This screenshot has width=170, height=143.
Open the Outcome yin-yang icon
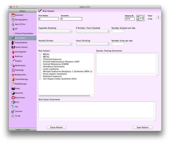point(13,93)
